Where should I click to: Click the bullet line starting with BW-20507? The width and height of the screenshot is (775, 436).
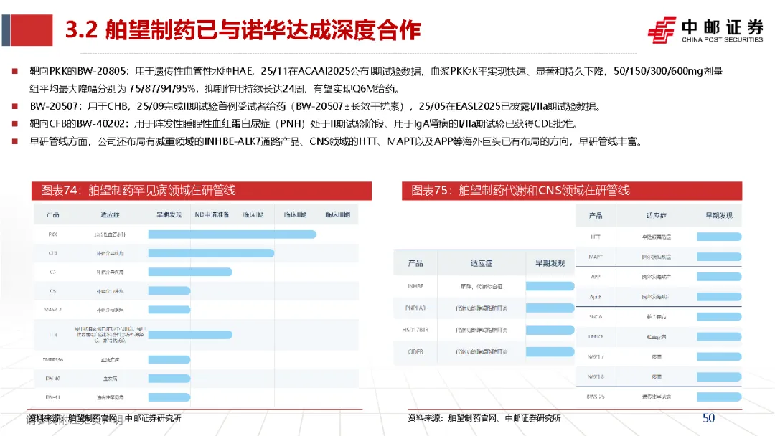click(x=315, y=106)
